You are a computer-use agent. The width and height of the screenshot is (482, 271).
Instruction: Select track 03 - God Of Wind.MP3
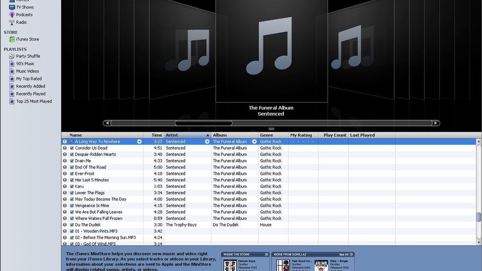95,244
